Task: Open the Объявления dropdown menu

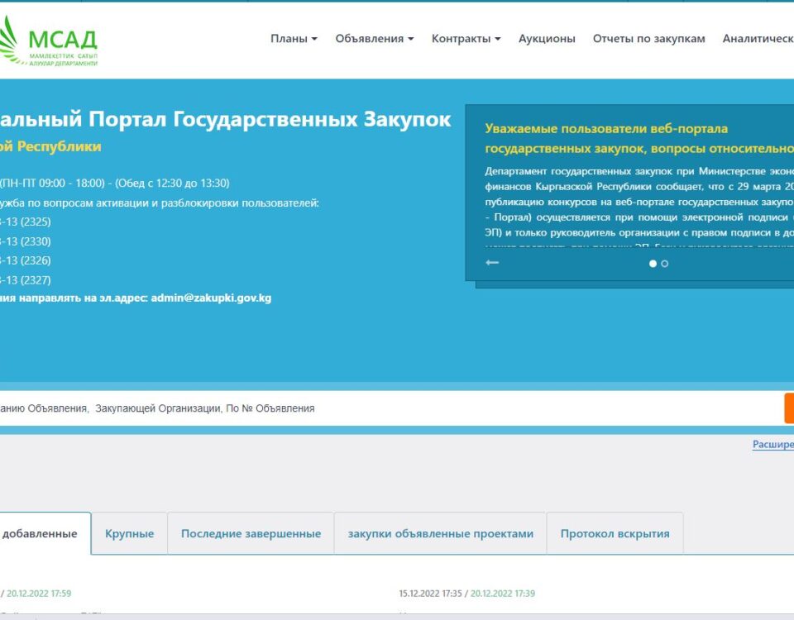Action: (374, 39)
